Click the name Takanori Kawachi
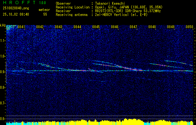Viewport: 196px width, 125px height. tap(109, 3)
